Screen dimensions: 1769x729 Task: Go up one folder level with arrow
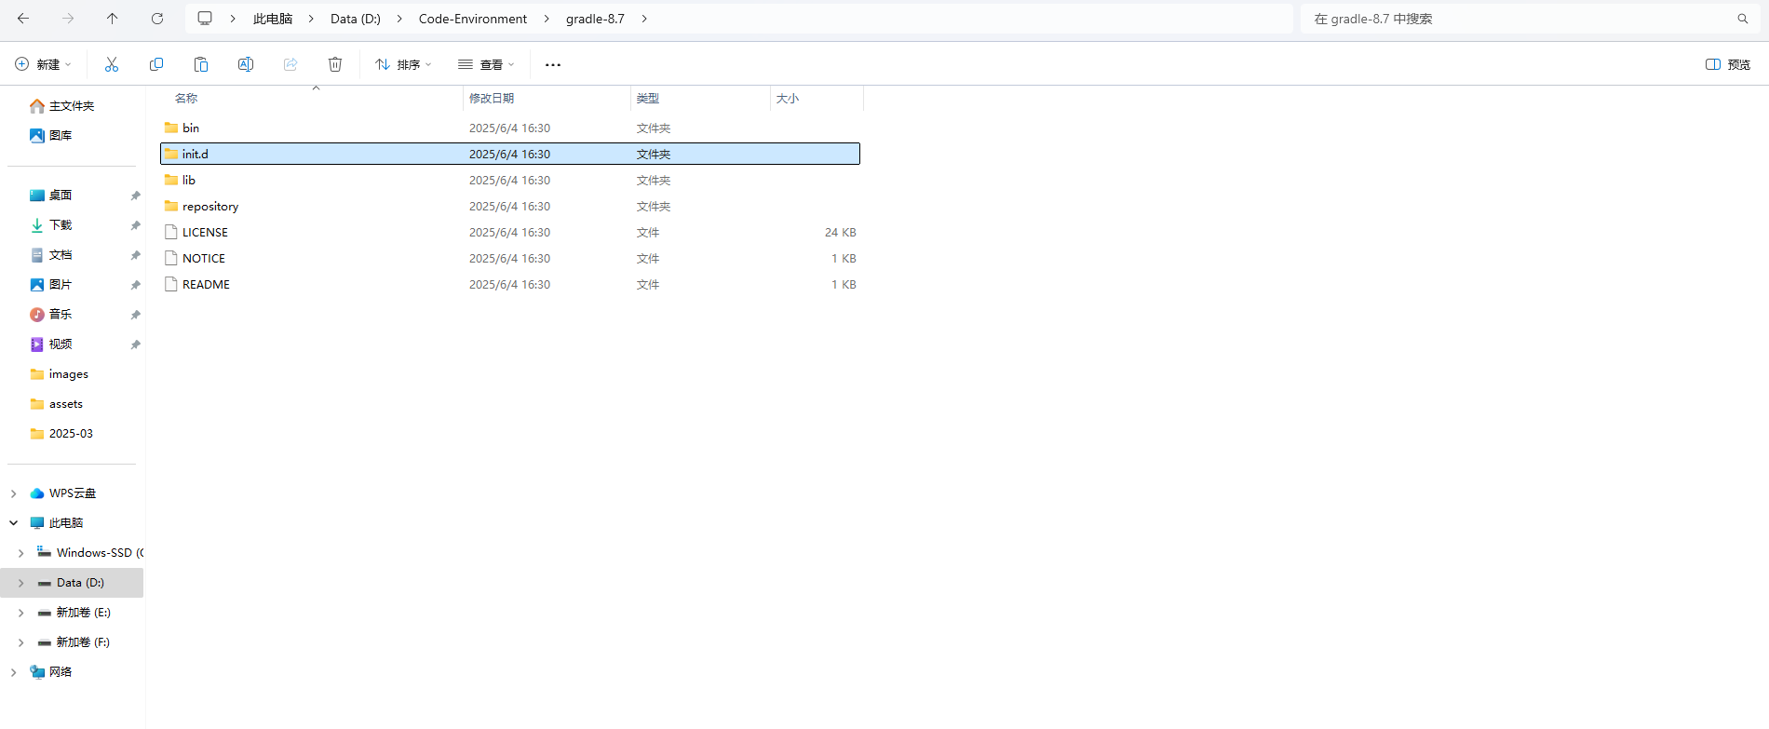[x=112, y=19]
